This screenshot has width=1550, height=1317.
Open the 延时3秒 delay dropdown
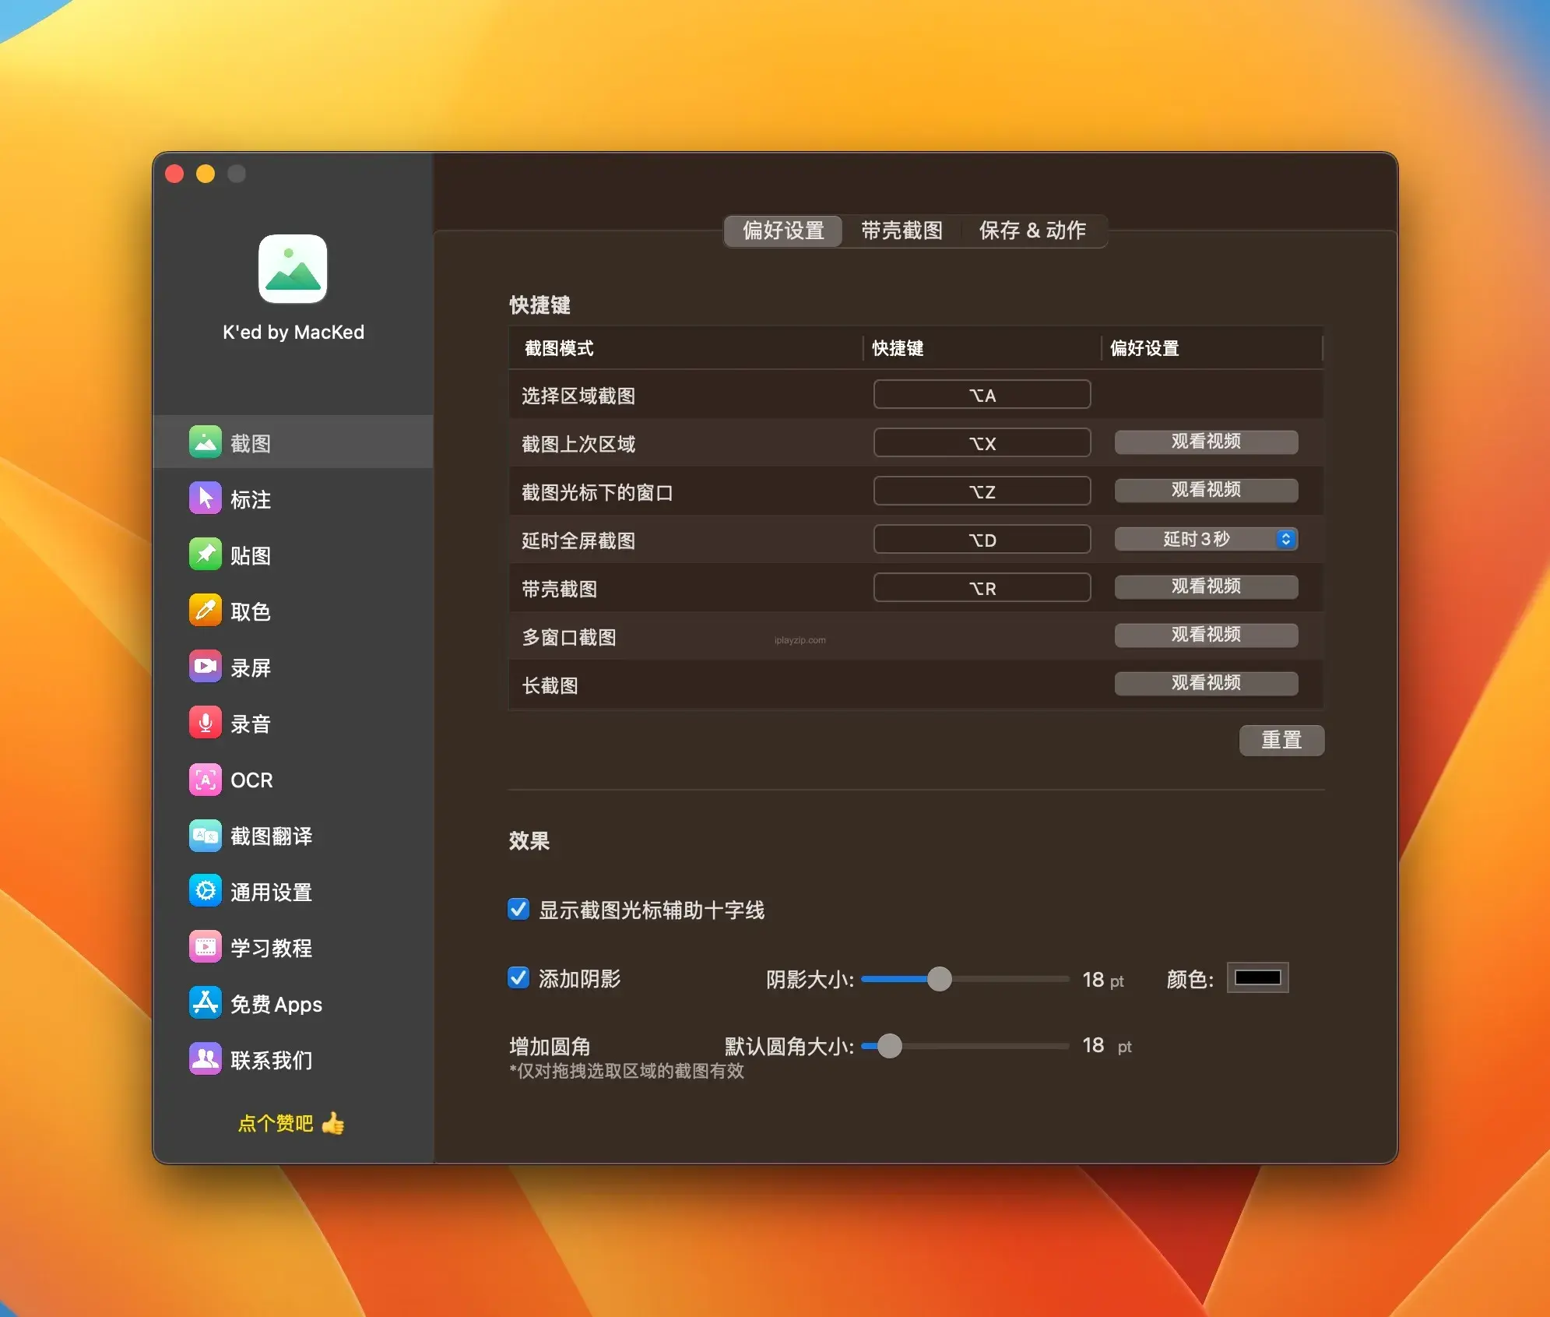[1206, 539]
